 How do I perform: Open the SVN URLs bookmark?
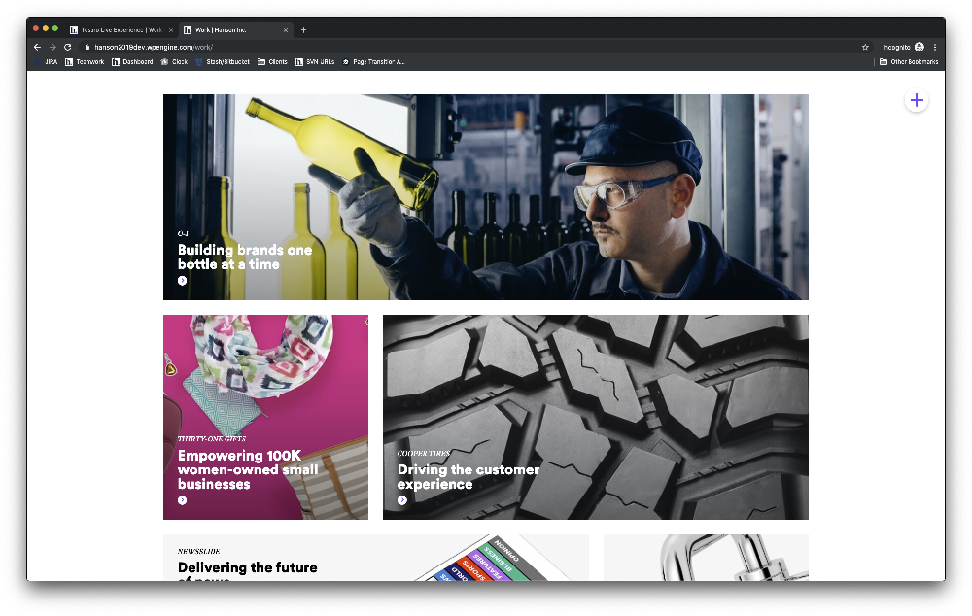coord(315,62)
